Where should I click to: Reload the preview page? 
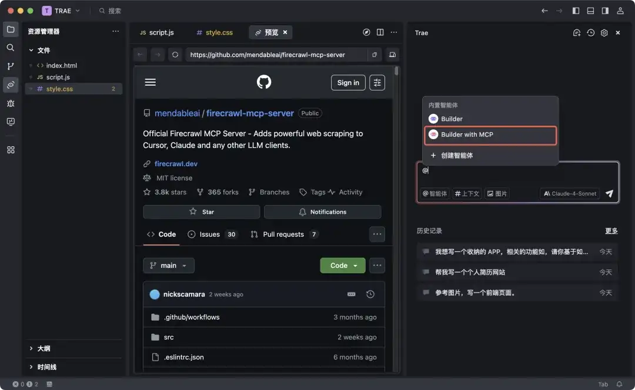pyautogui.click(x=175, y=55)
